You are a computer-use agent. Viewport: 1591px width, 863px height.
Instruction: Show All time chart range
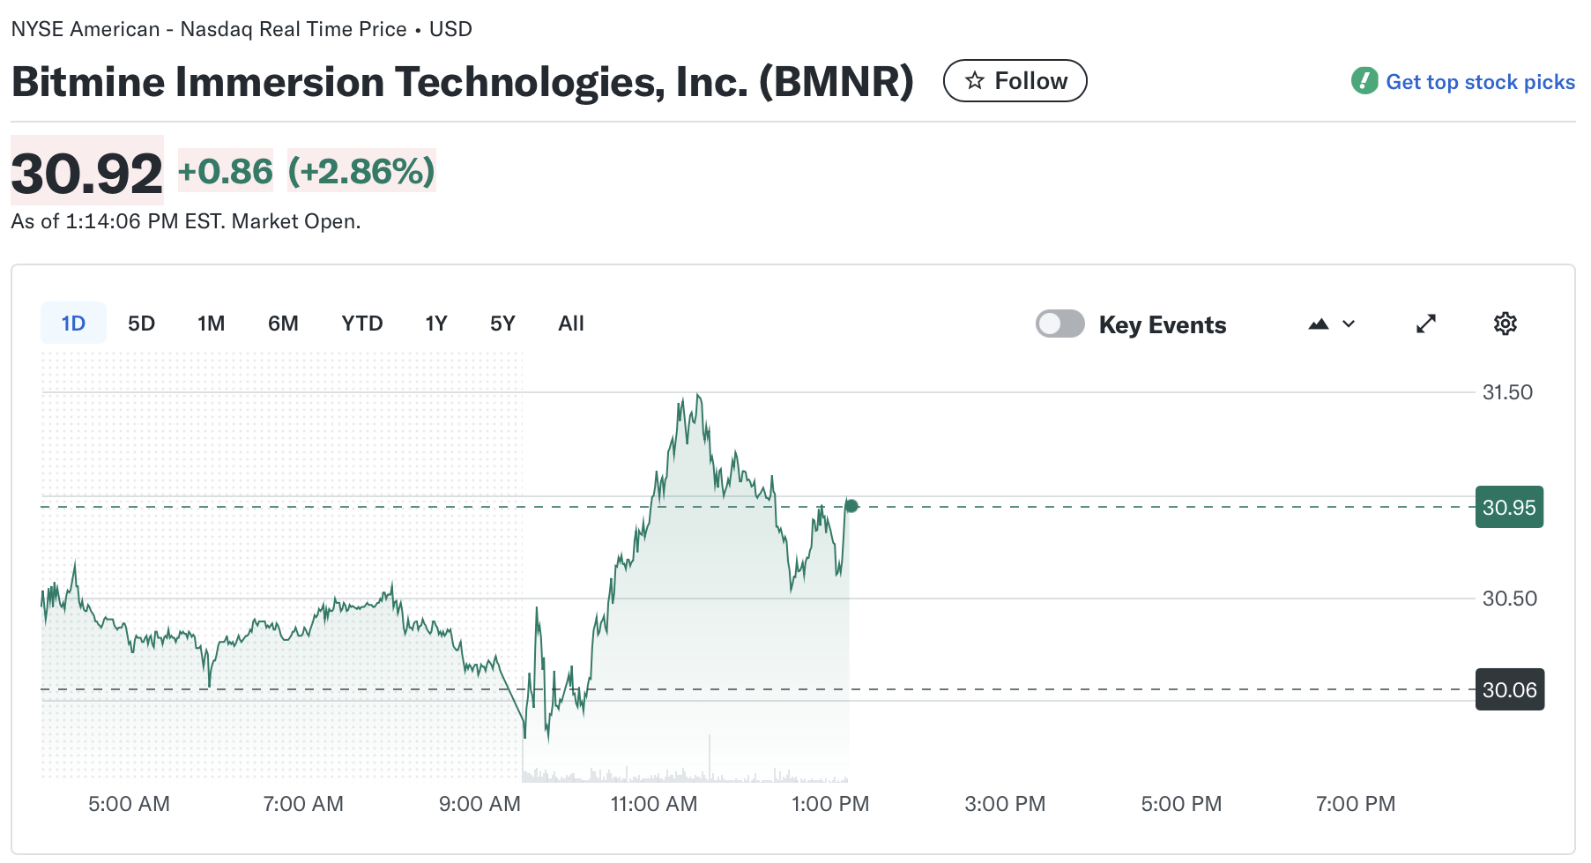(x=570, y=324)
